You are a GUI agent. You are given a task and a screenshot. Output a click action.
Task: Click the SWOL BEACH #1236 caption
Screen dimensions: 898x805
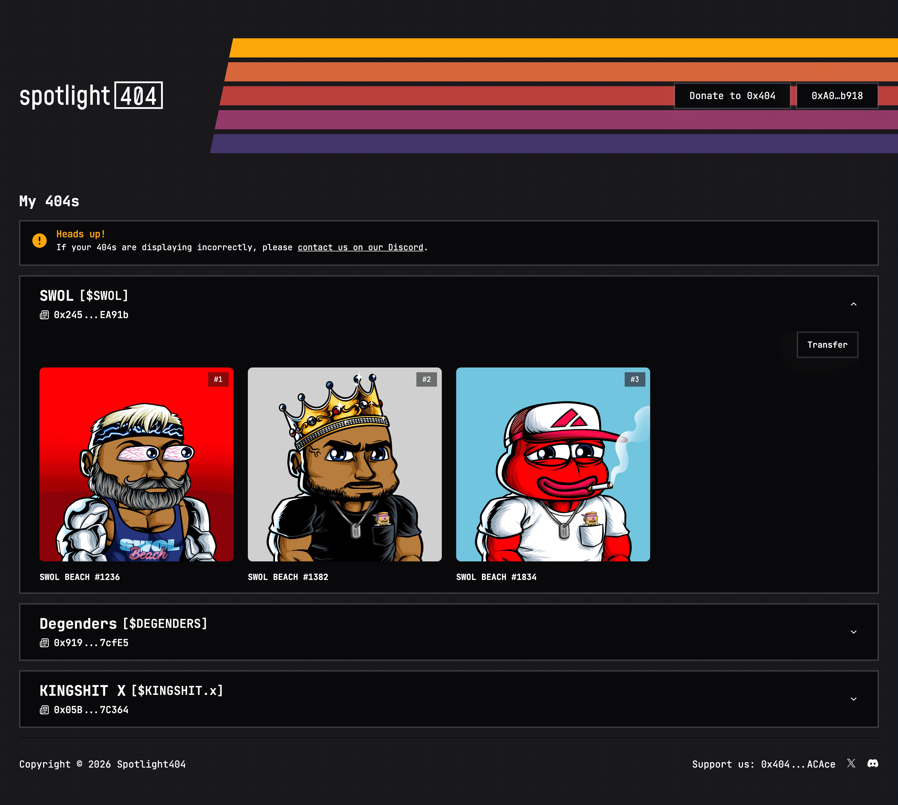pos(80,577)
